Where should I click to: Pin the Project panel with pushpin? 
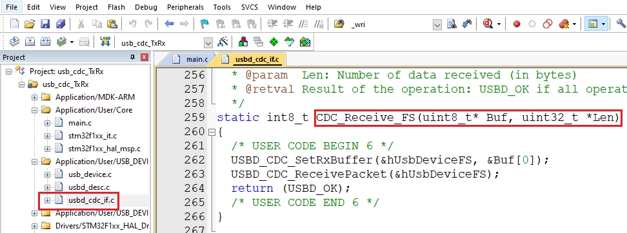[x=133, y=57]
